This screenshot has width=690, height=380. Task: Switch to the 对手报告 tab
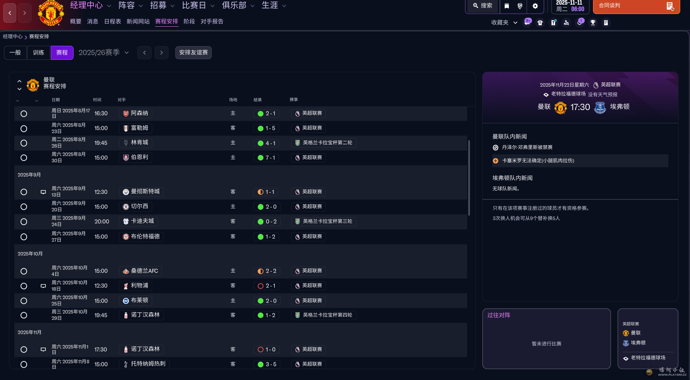212,22
